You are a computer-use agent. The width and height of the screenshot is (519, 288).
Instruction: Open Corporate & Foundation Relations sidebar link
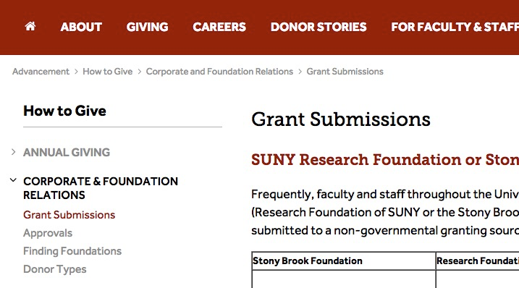tap(101, 188)
